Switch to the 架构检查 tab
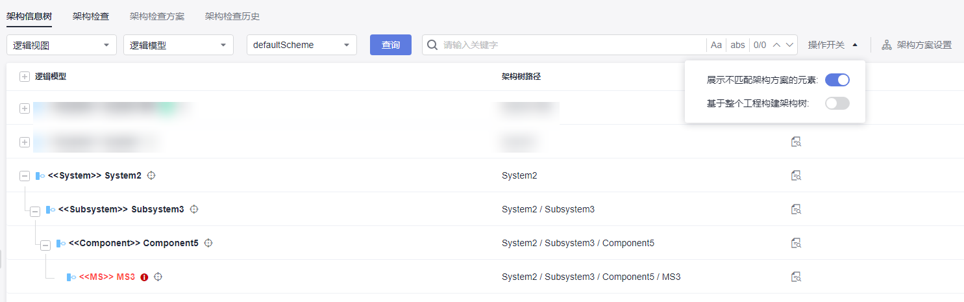 tap(91, 16)
